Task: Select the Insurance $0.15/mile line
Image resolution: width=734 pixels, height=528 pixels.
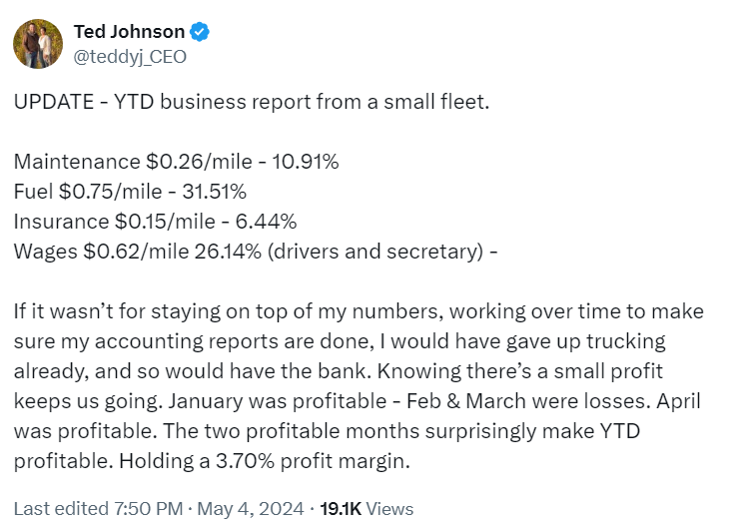Action: (155, 222)
